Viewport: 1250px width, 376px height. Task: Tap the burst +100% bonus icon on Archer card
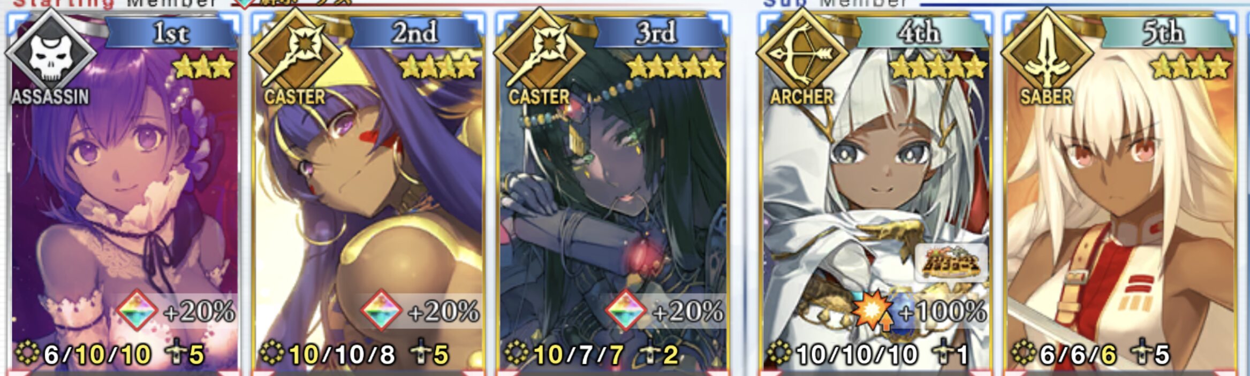pos(872,311)
